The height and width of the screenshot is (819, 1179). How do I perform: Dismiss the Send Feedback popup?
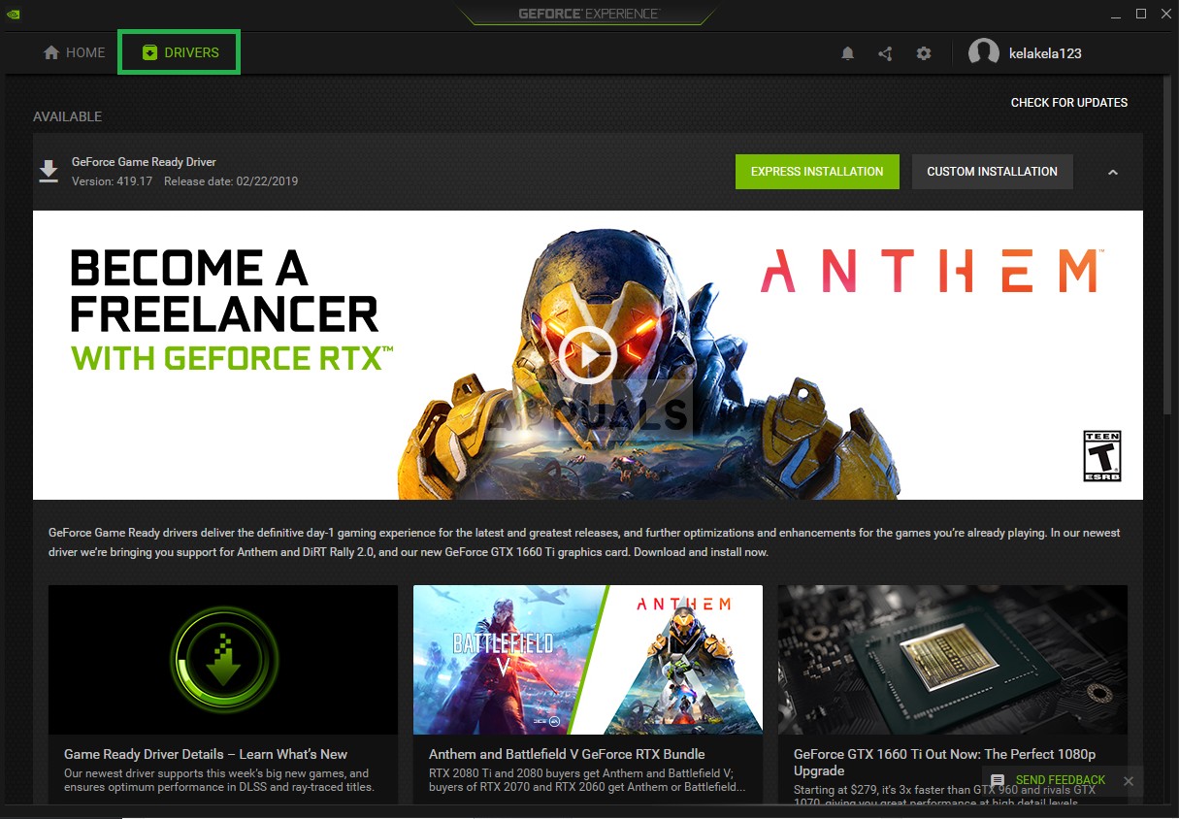pyautogui.click(x=1128, y=781)
